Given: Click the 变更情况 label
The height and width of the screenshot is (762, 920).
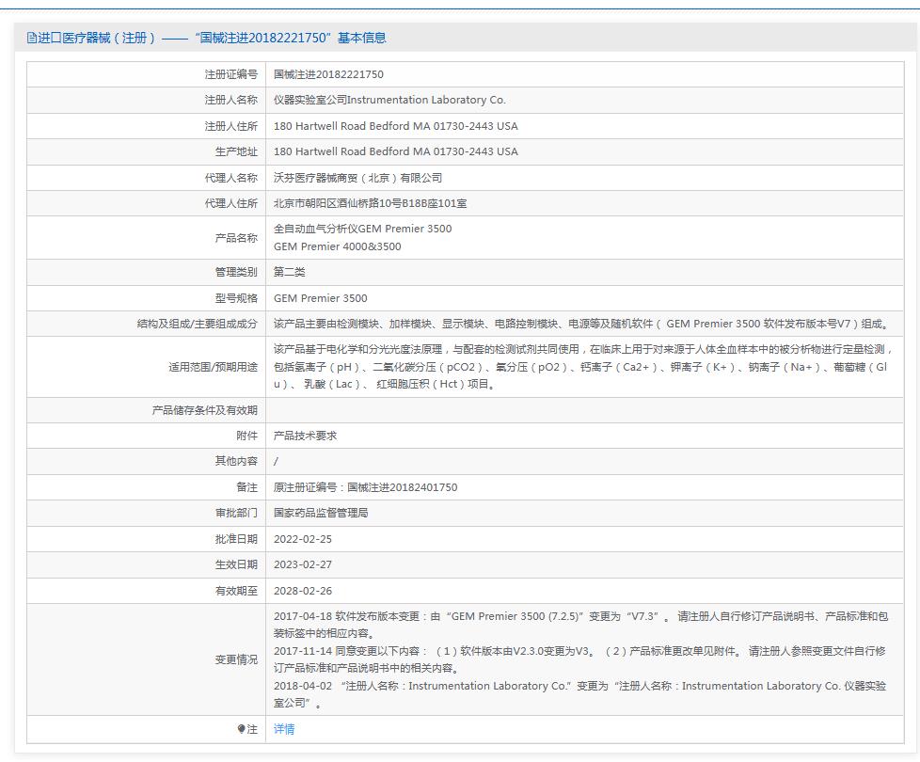Looking at the screenshot, I should pyautogui.click(x=236, y=660).
